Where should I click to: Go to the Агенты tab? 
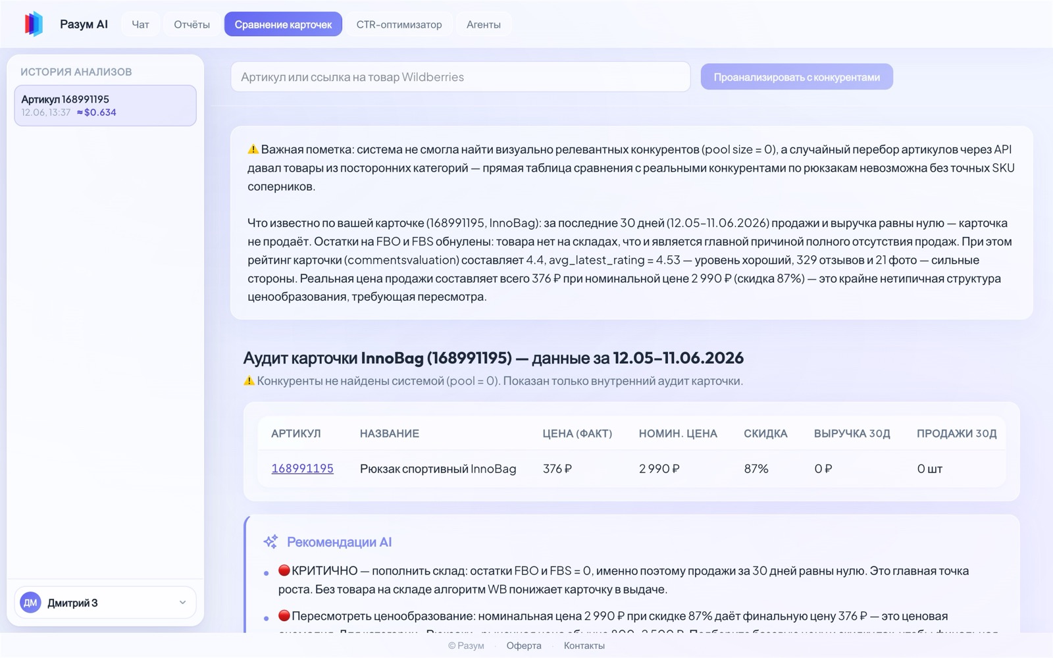click(484, 24)
